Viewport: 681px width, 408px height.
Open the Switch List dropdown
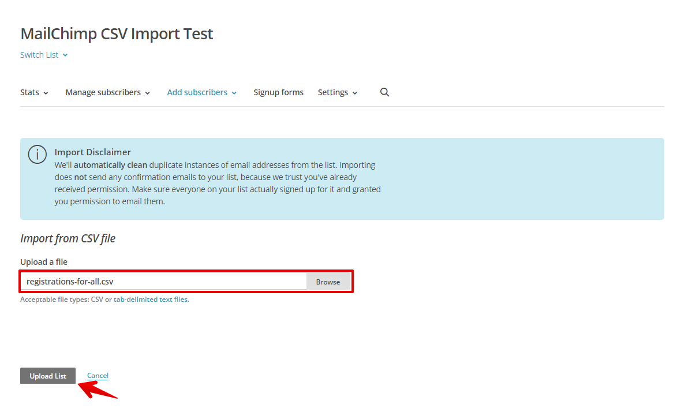pyautogui.click(x=44, y=55)
